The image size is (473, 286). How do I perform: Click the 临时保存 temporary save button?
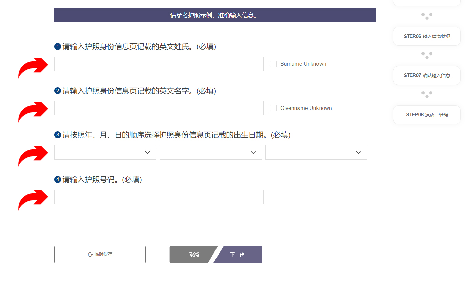click(x=100, y=254)
